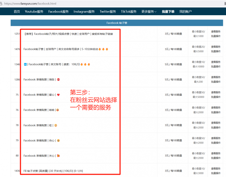226x177 pixels.
Task: Click 查看服务 for service 1436
Action: (x=216, y=169)
